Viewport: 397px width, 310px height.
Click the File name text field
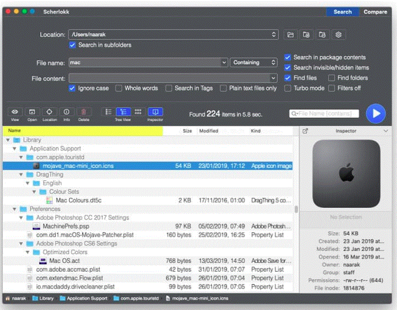click(145, 62)
